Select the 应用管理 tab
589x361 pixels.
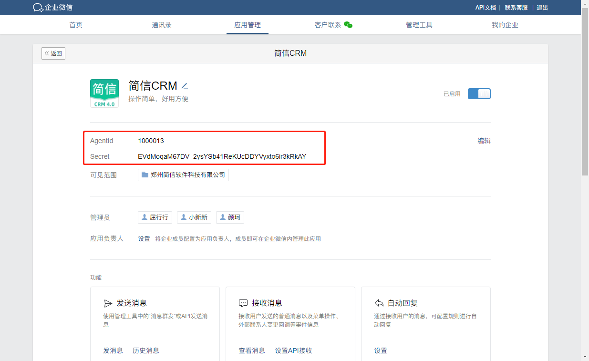pyautogui.click(x=248, y=25)
